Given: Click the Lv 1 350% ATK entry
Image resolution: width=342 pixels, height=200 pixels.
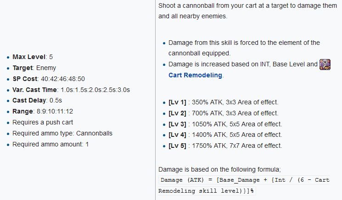Looking at the screenshot, I should pos(224,102).
